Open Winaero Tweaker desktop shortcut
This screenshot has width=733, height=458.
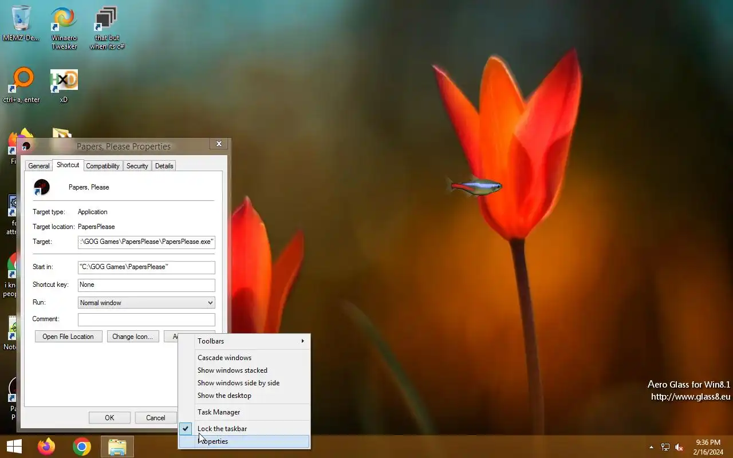click(x=64, y=27)
